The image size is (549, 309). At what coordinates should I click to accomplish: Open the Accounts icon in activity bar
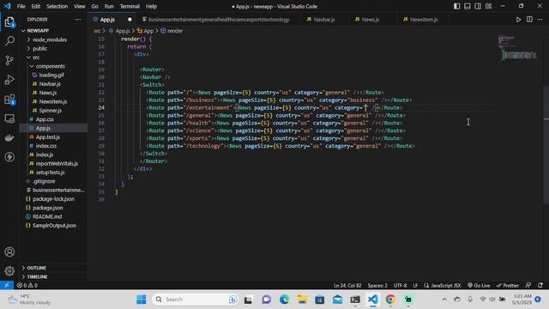[x=9, y=251]
